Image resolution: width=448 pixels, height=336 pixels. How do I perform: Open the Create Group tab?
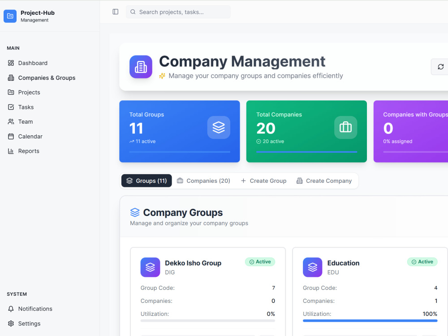coord(263,181)
